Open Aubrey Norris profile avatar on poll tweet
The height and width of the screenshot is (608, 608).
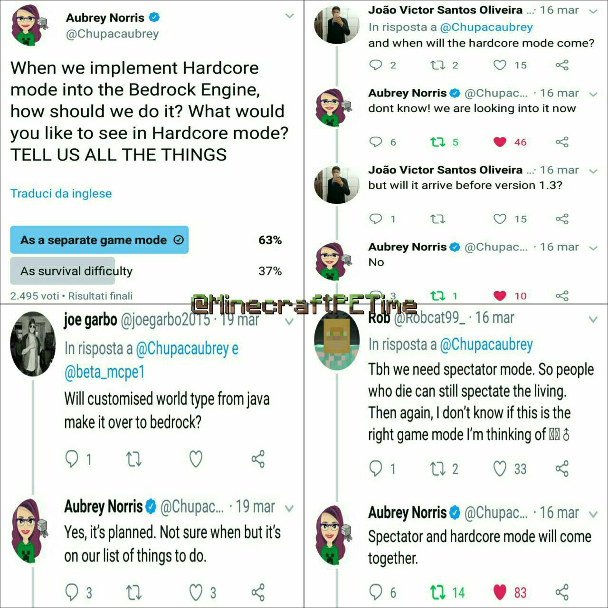pos(29,25)
